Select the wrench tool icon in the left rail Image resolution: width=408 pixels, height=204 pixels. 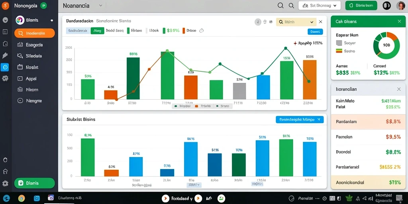[5, 55]
